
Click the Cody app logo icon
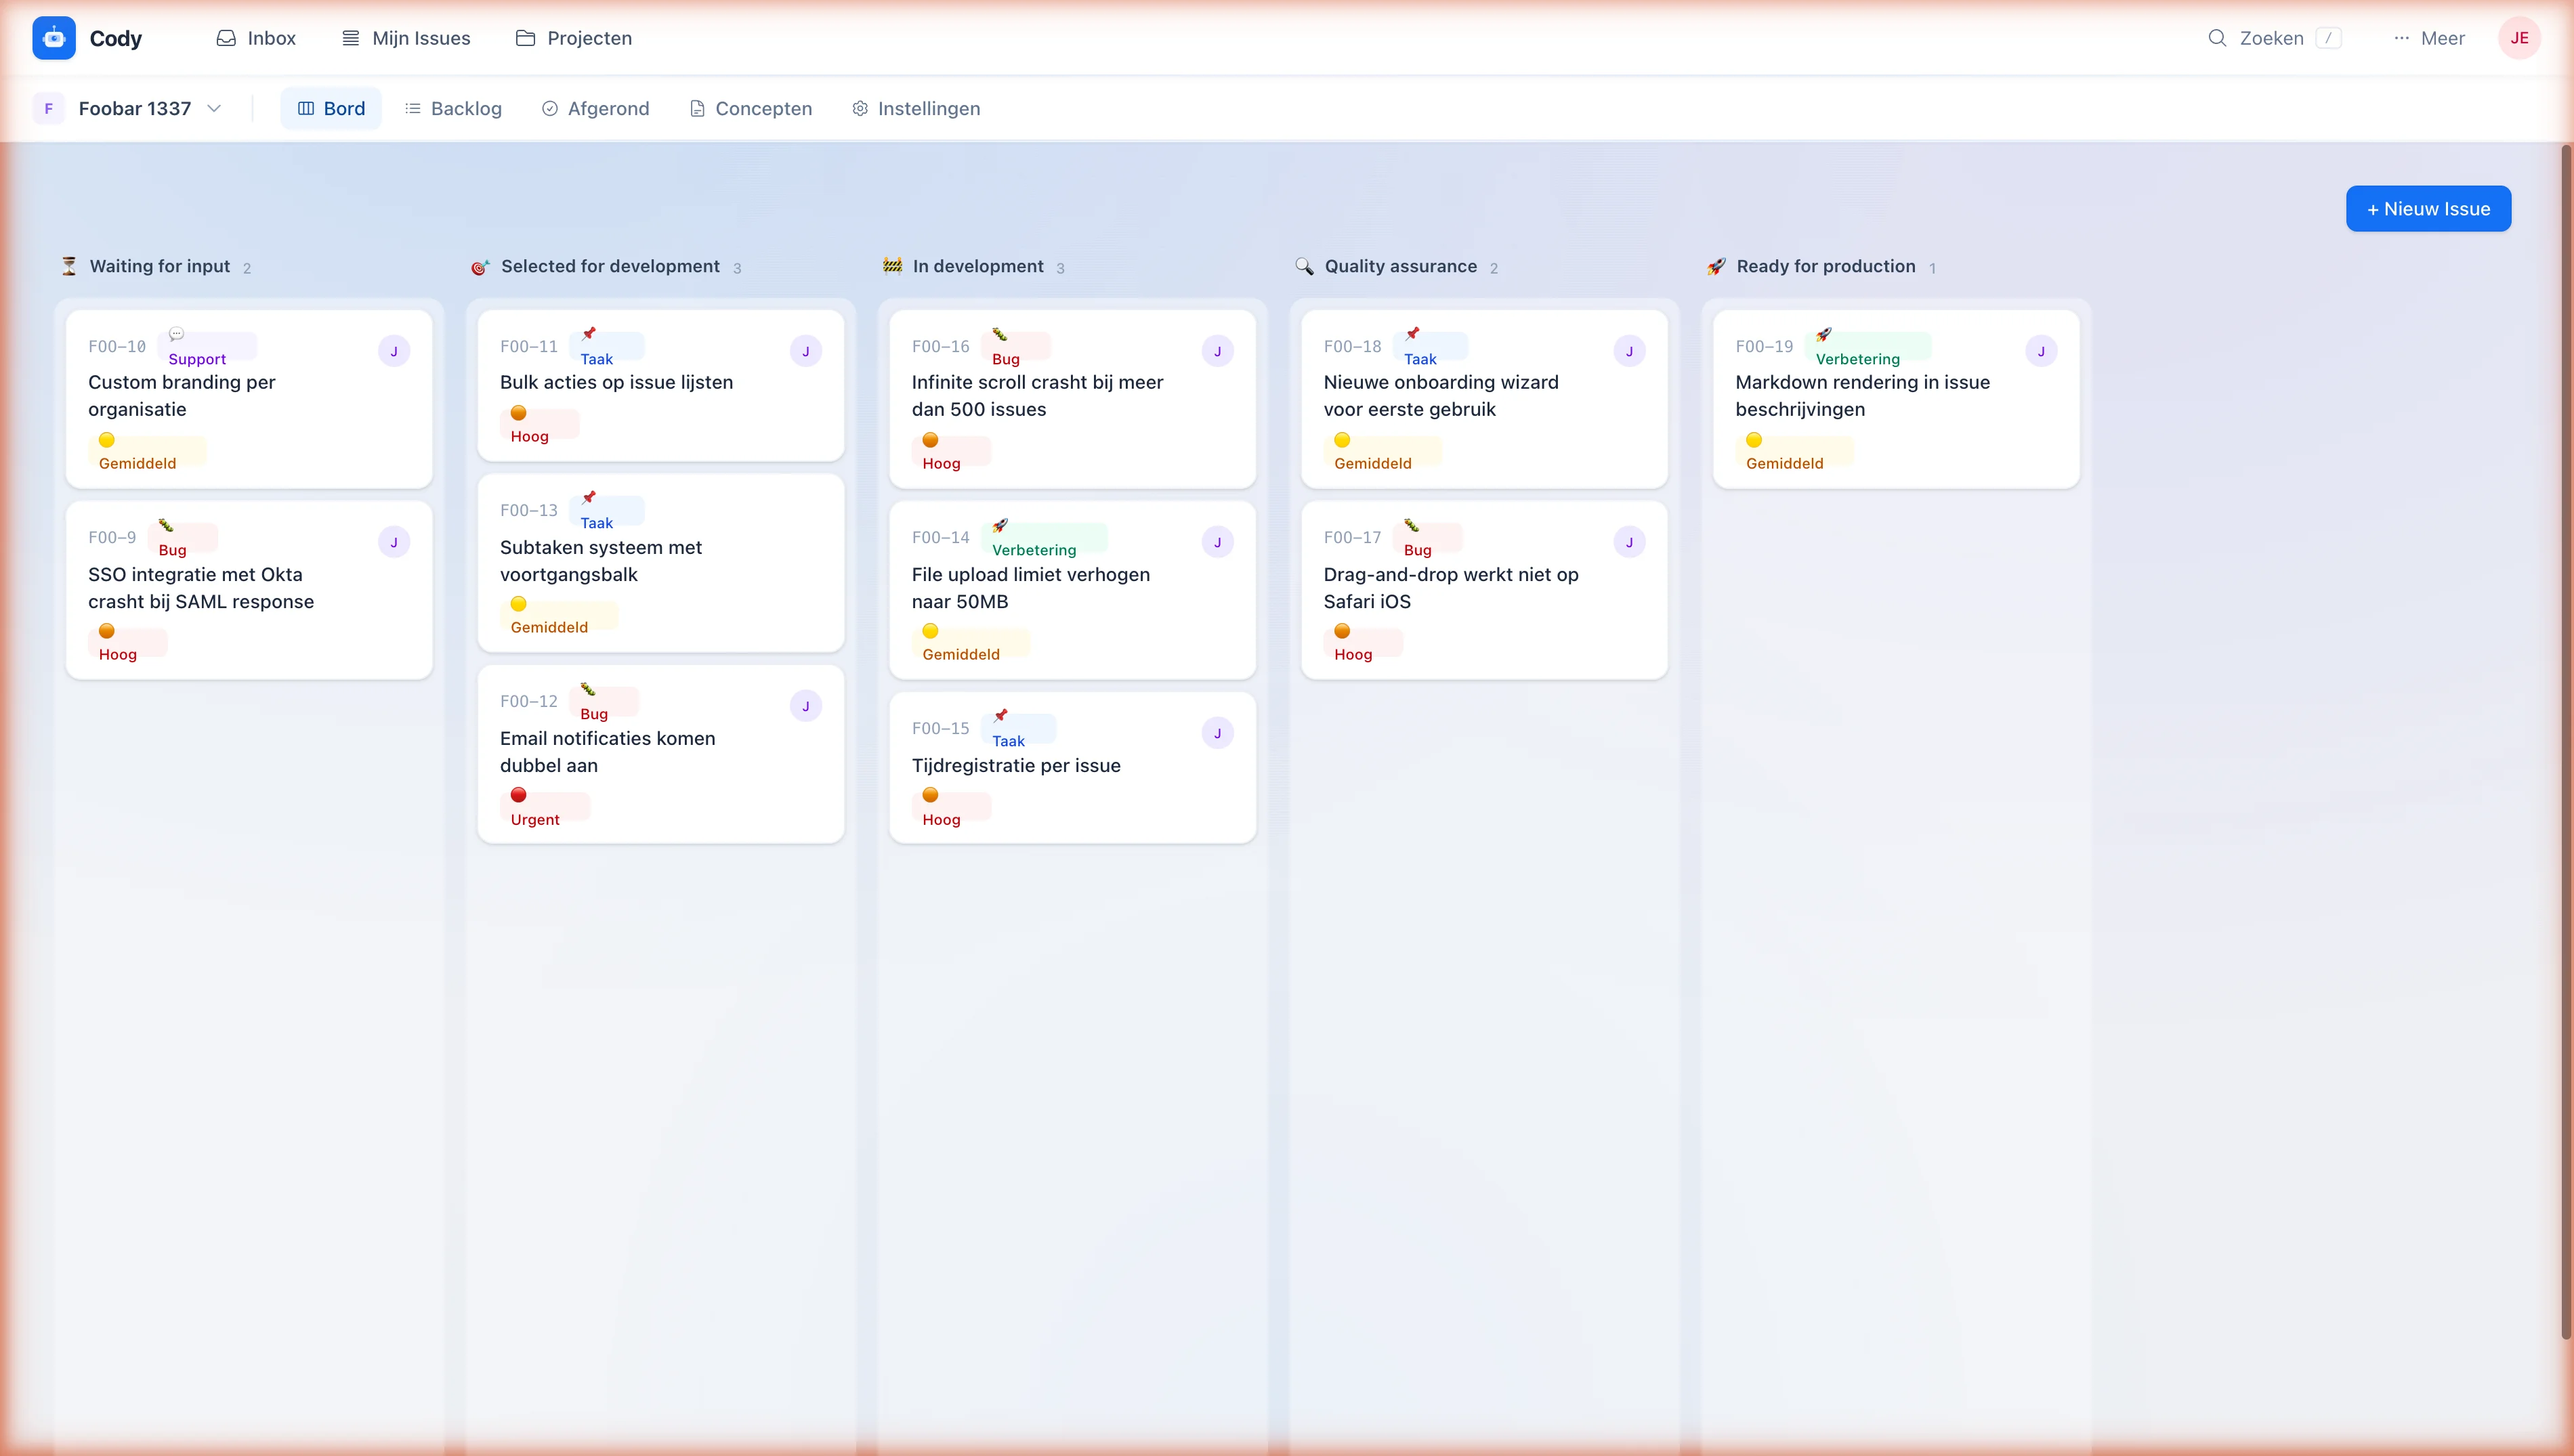point(54,38)
